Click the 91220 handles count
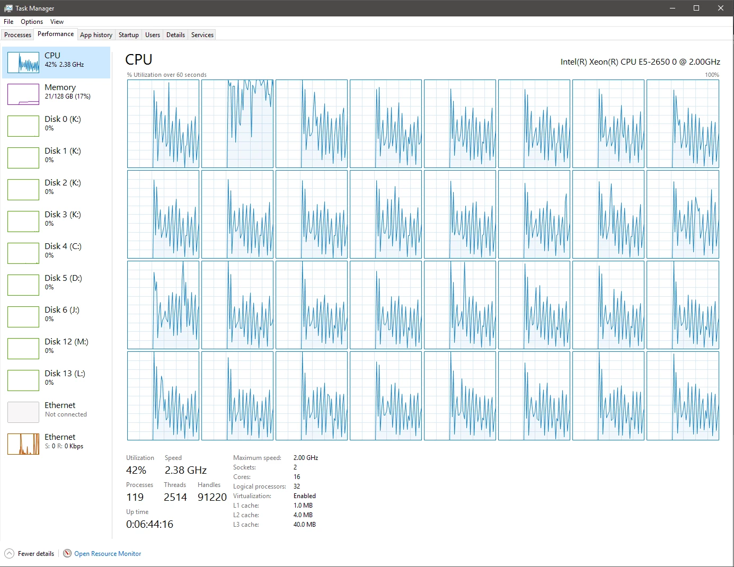Viewport: 734px width, 567px height. 212,497
